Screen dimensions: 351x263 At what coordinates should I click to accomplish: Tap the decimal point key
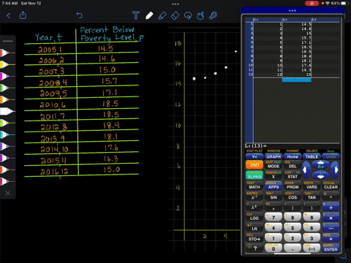pyautogui.click(x=292, y=248)
